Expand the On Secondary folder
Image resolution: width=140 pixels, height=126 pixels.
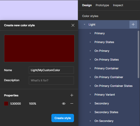click(x=90, y=121)
